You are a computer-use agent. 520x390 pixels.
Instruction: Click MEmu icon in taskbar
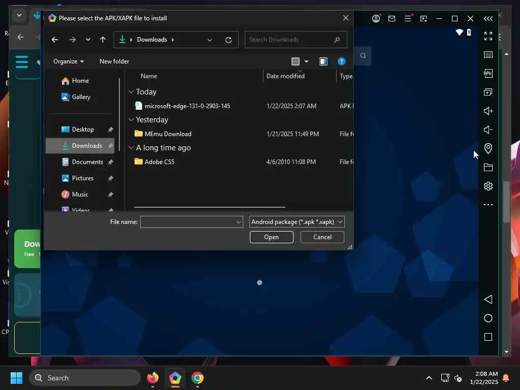[175, 378]
